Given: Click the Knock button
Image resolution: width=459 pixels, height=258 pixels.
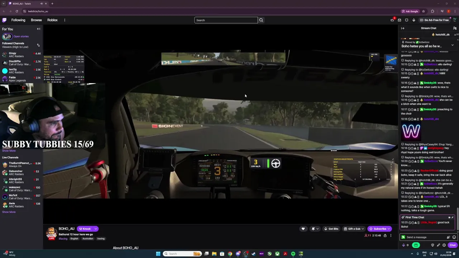Looking at the screenshot, I should tap(85, 229).
